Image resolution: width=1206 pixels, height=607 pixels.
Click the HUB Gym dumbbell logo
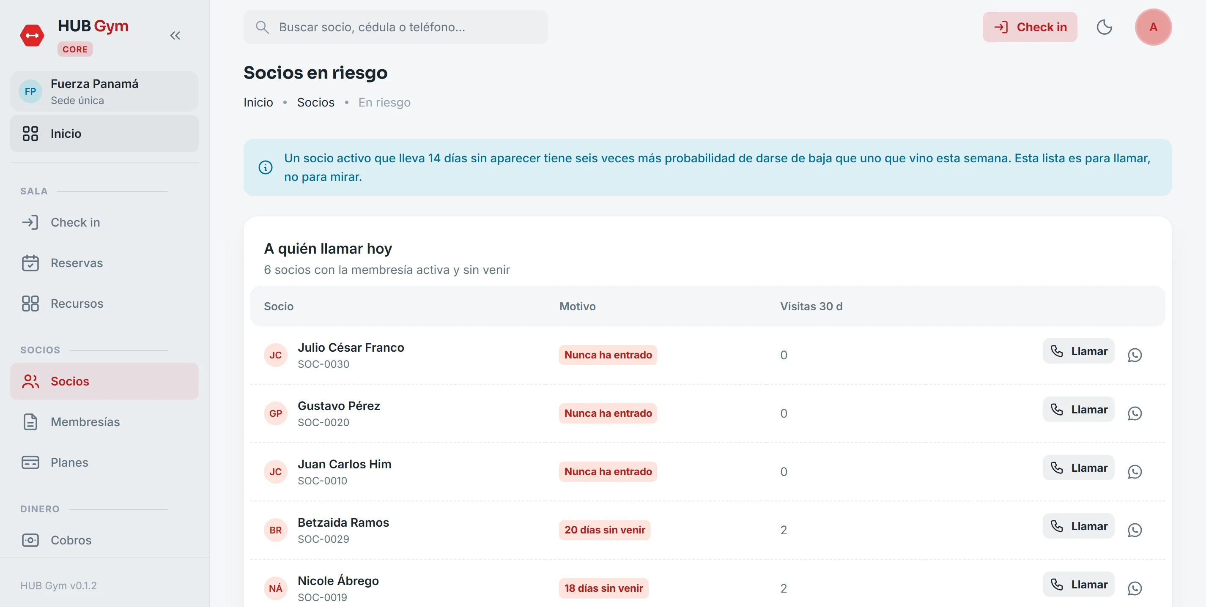pos(32,36)
